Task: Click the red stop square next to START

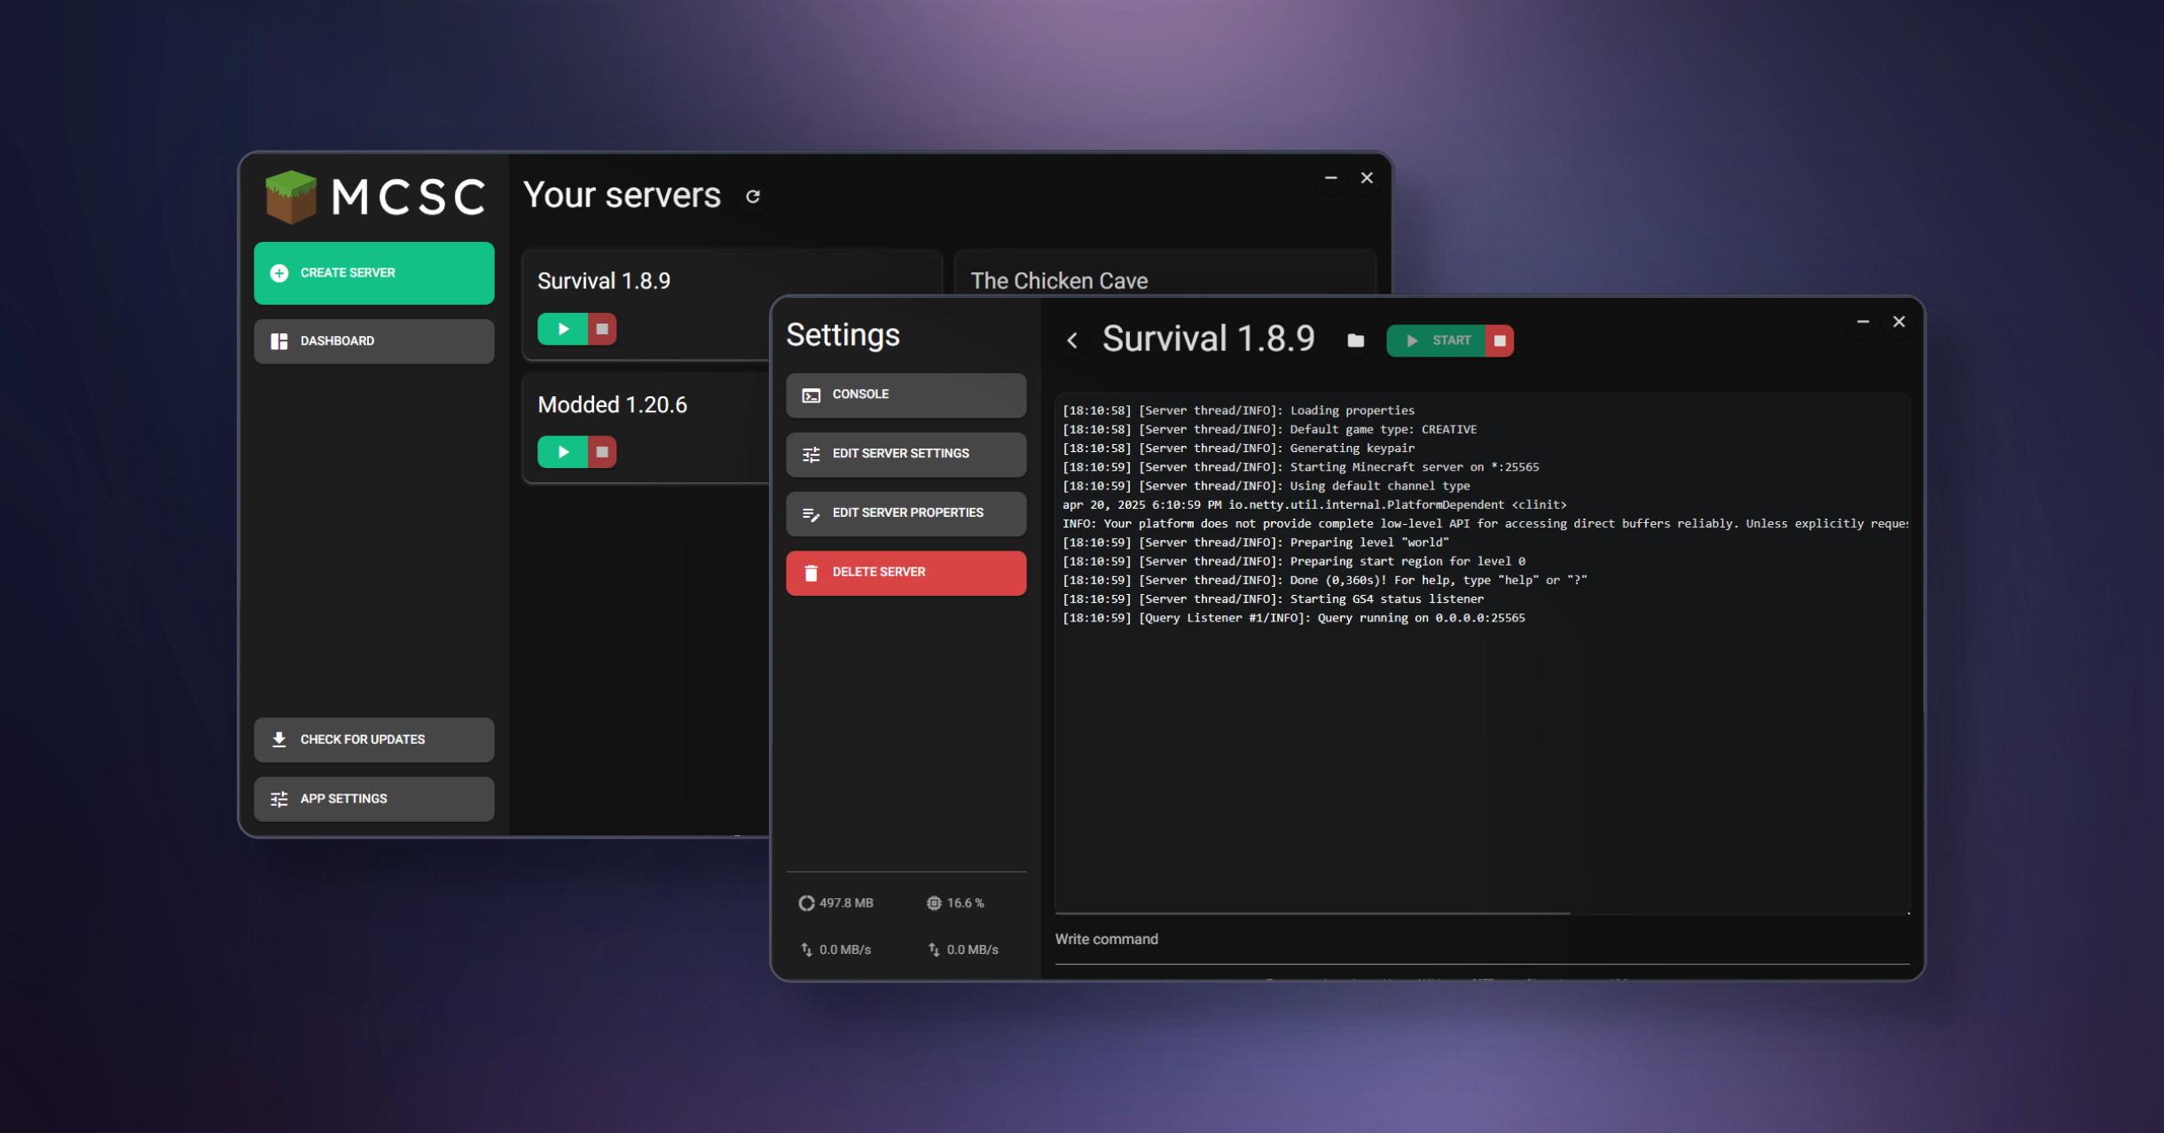Action: (1499, 340)
